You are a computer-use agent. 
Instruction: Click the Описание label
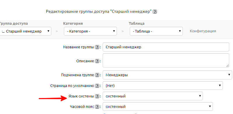85,61
